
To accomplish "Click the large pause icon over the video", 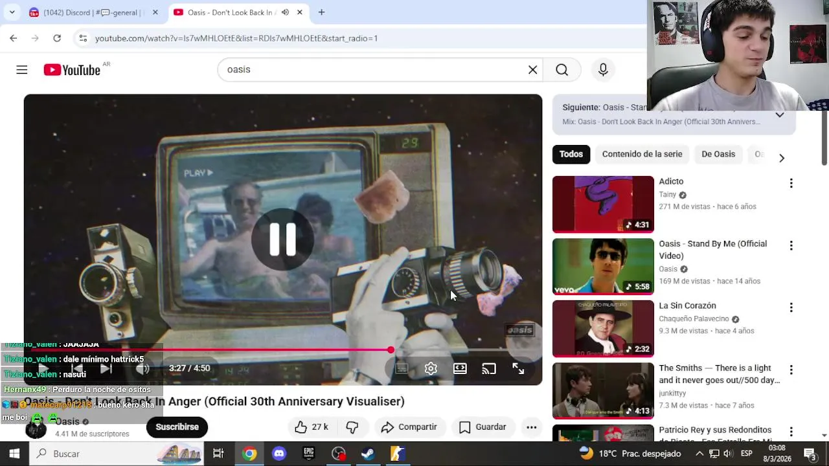I will pos(283,239).
